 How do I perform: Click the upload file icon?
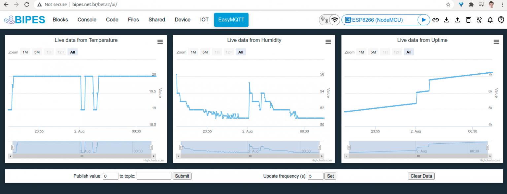(457, 20)
